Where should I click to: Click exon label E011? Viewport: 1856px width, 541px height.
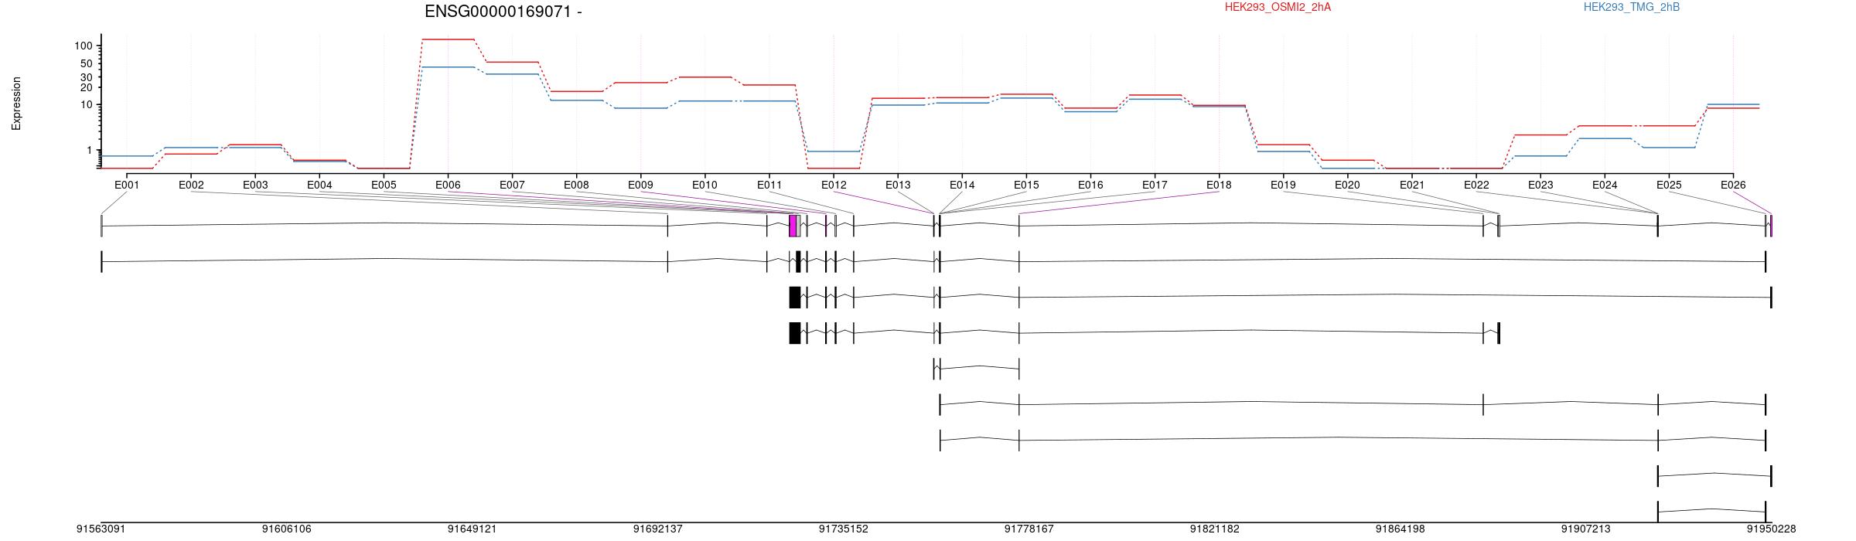pos(769,185)
